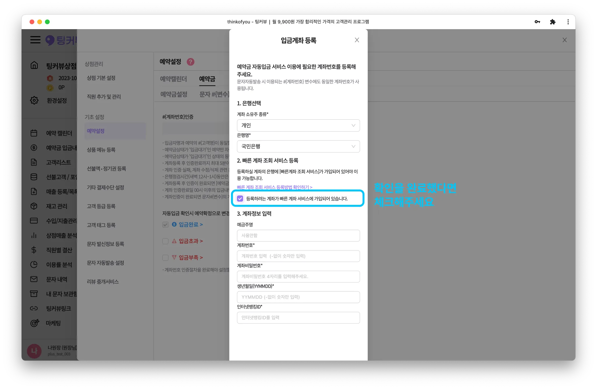Open the 계좌 소유주 종류 dropdown
The image size is (597, 389).
click(x=298, y=125)
